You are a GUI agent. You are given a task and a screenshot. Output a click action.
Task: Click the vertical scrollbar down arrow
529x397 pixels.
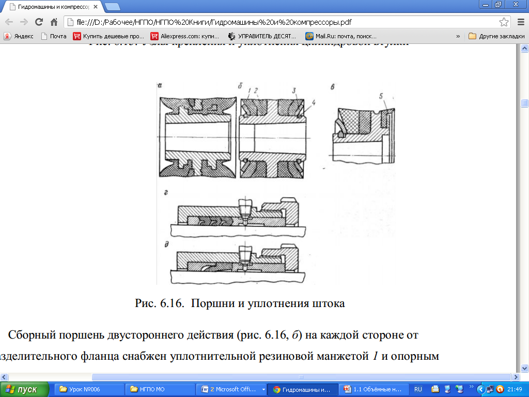pos(524,368)
